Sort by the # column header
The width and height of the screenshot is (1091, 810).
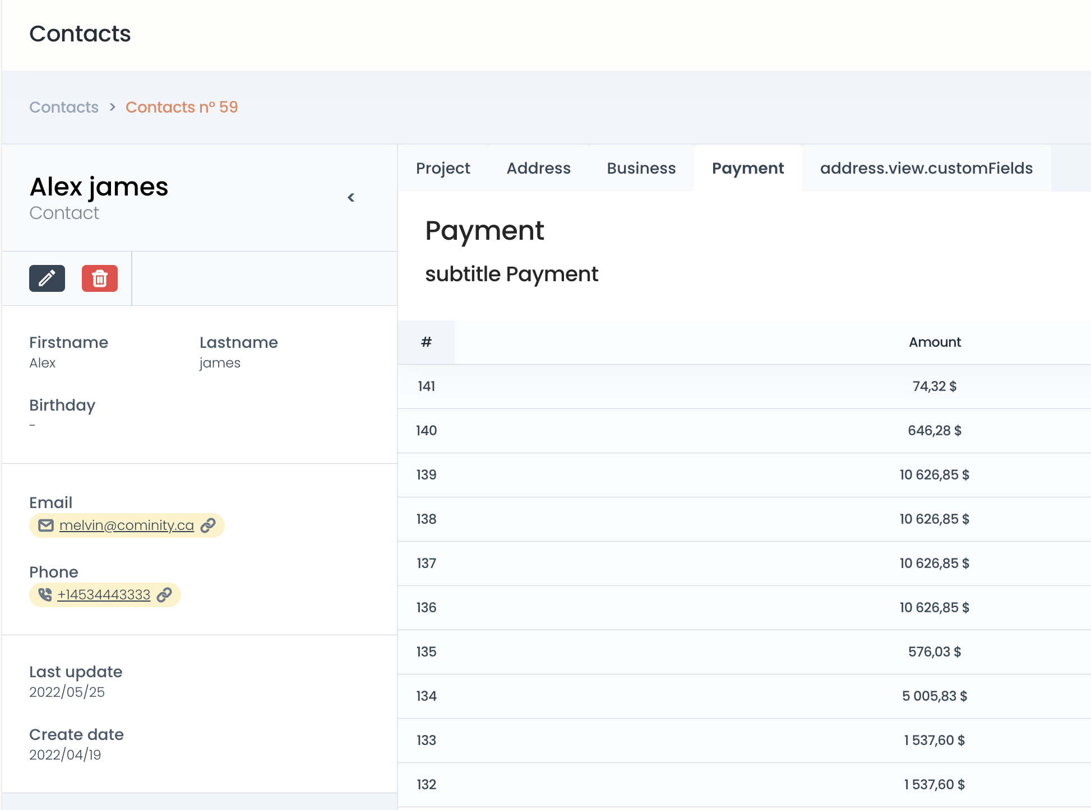pos(426,342)
